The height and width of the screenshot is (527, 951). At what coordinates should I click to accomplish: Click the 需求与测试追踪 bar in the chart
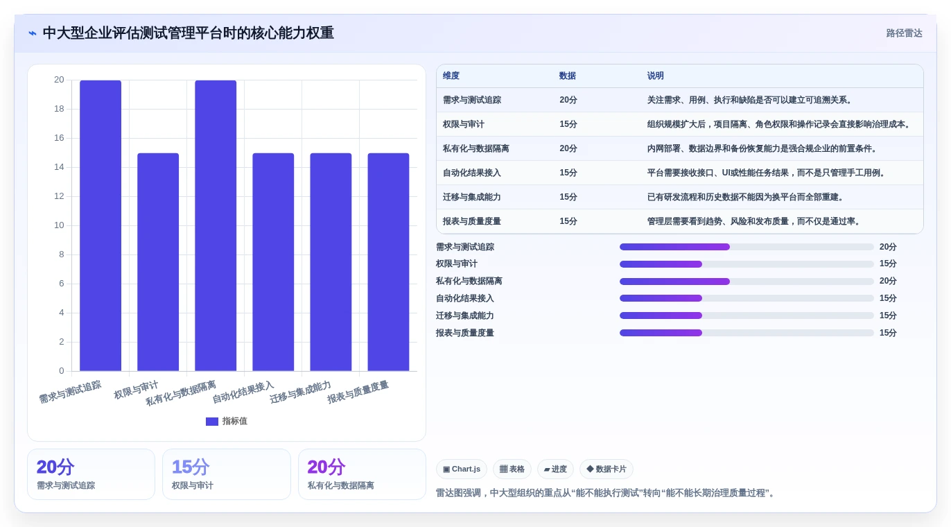point(101,225)
